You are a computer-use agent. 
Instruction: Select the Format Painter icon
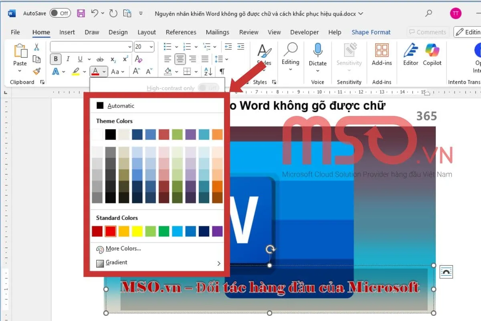pyautogui.click(x=37, y=71)
